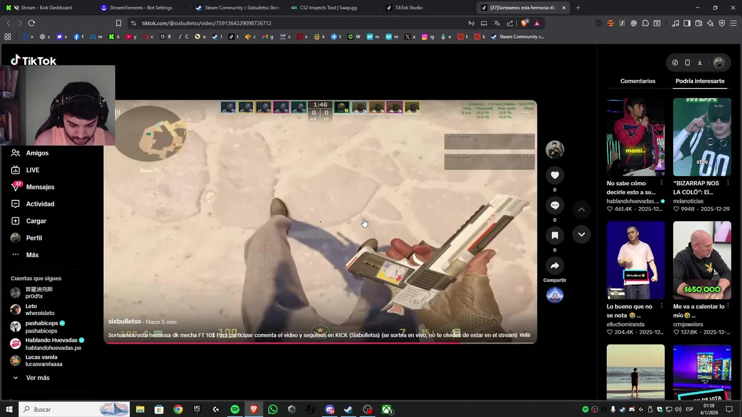742x417 pixels.
Task: Bookmark page with the bookmark icon
Action: click(118, 23)
